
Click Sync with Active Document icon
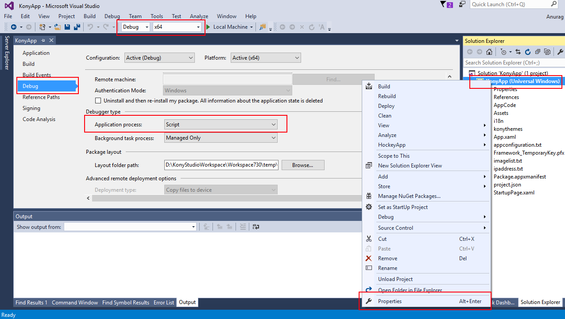[518, 52]
